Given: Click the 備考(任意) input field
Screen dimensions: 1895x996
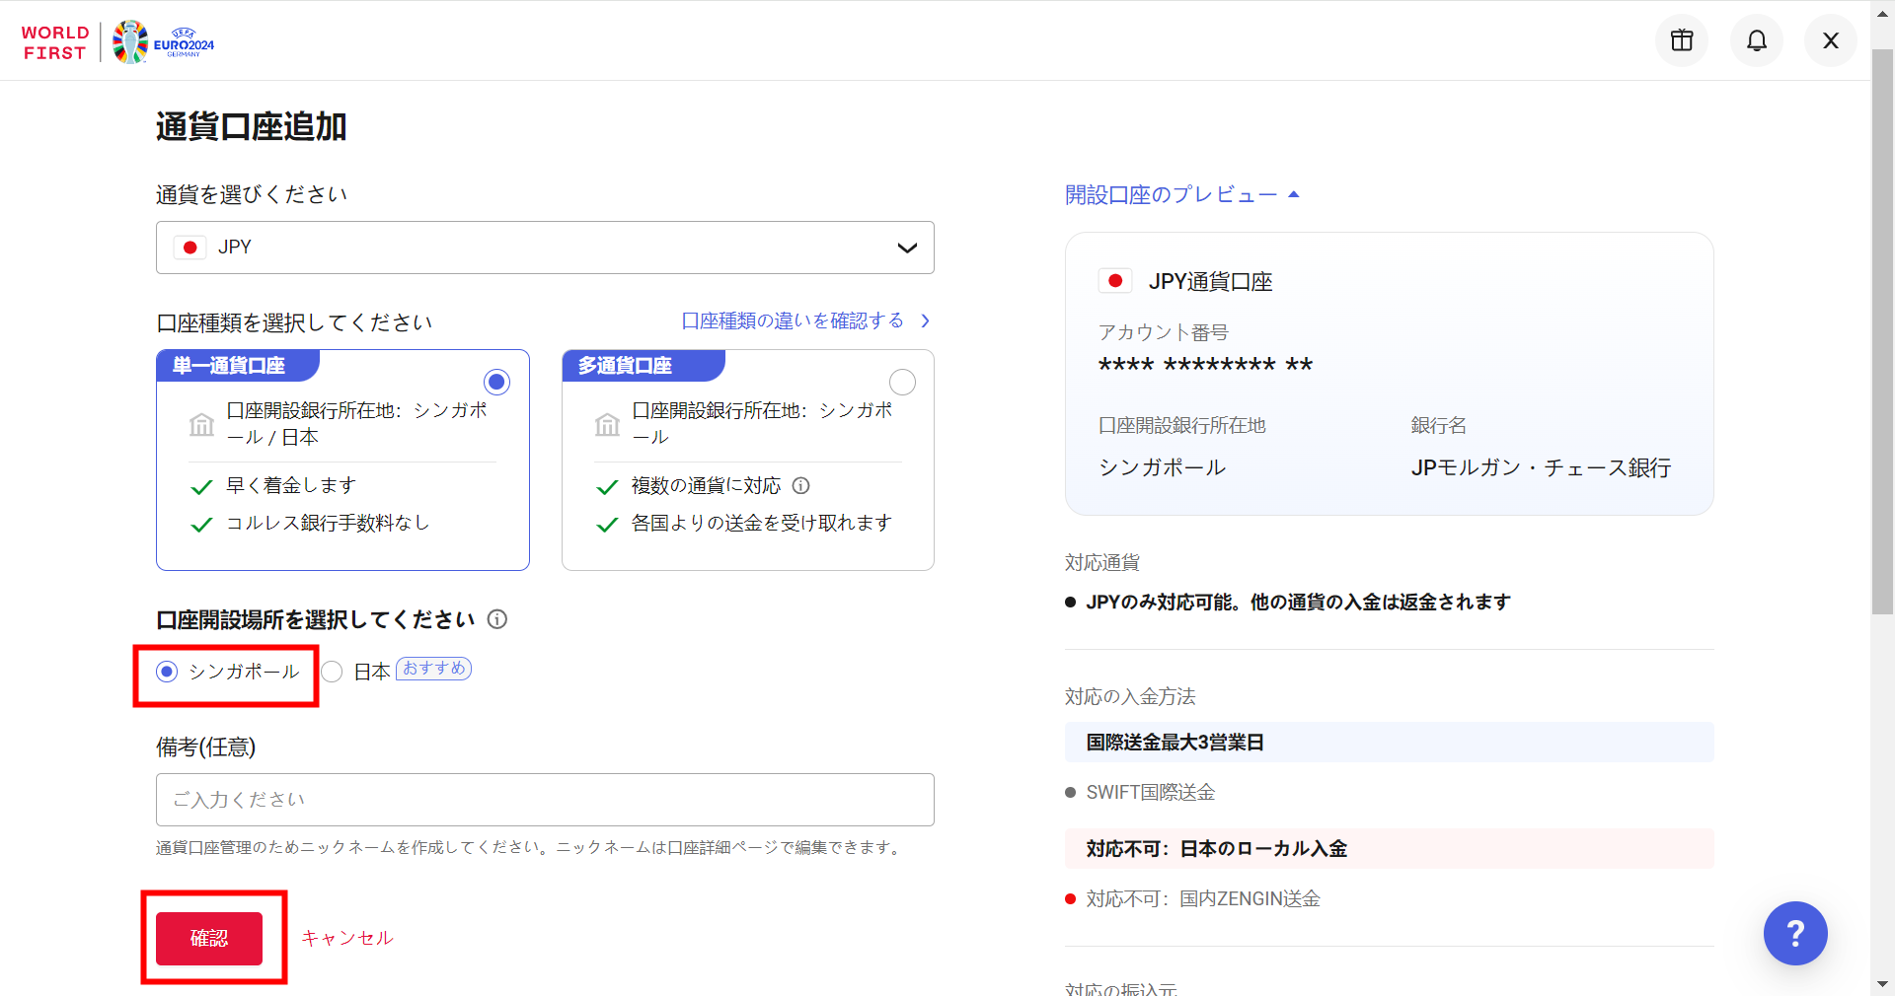Looking at the screenshot, I should [545, 800].
